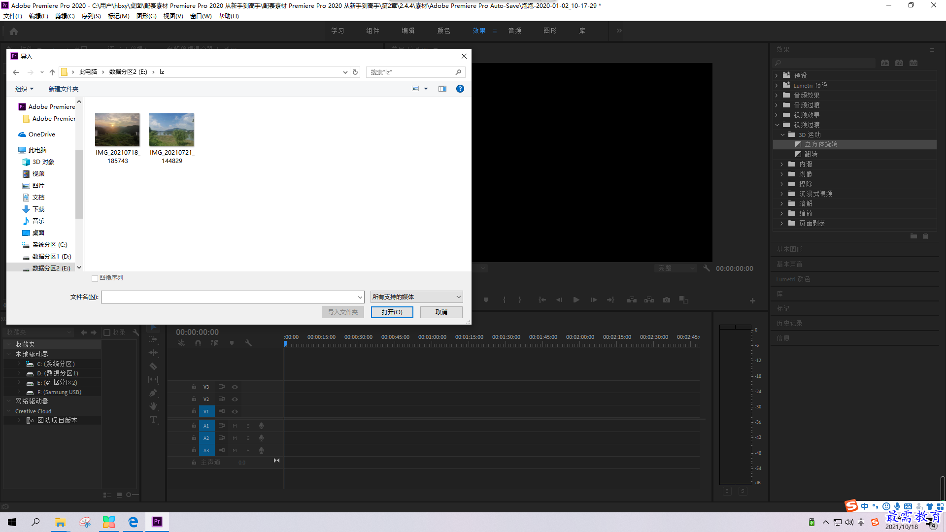
Task: Toggle V1 track output eye
Action: point(235,411)
